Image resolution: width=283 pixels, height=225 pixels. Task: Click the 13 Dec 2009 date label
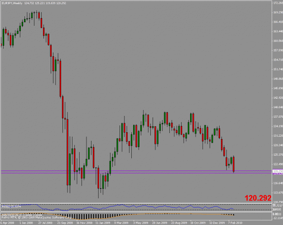[x=217, y=223]
